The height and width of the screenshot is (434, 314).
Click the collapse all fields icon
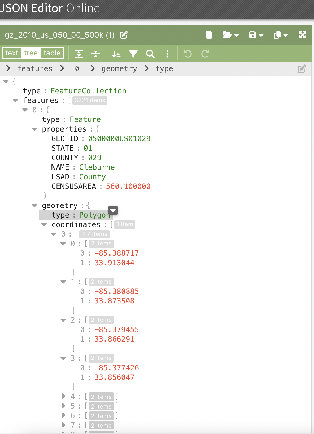click(96, 54)
